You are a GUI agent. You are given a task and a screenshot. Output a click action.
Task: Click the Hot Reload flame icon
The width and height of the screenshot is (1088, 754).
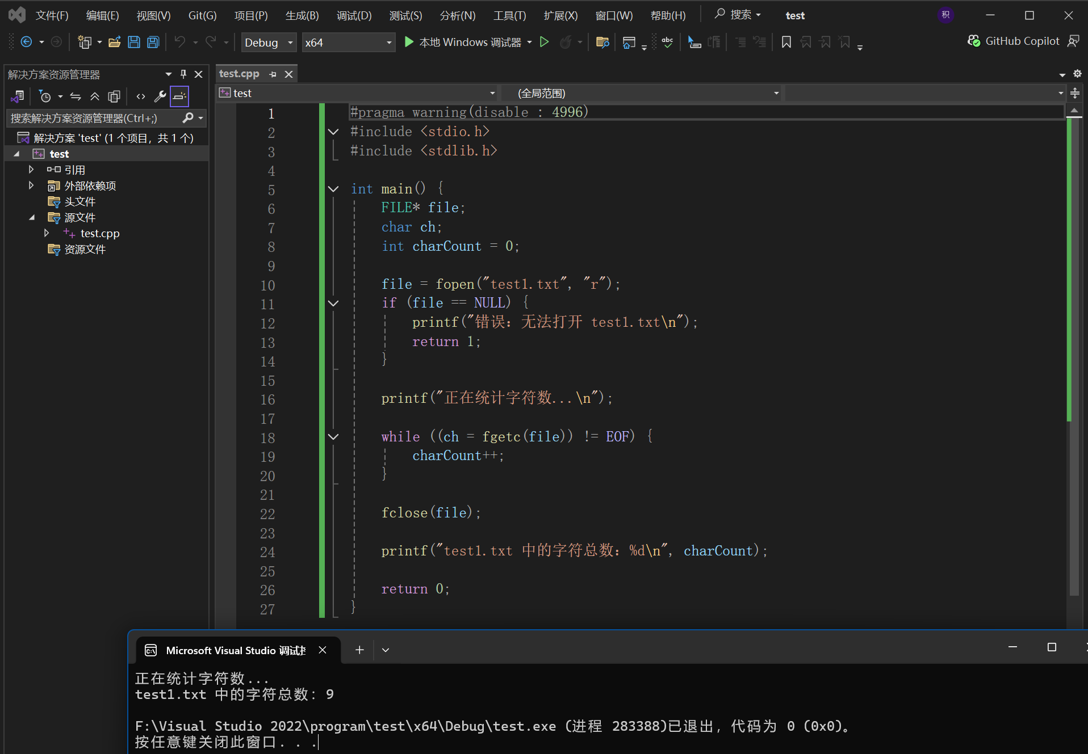point(566,42)
